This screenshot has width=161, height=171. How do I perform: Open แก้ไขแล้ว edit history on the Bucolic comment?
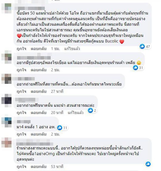pyautogui.click(x=72, y=49)
